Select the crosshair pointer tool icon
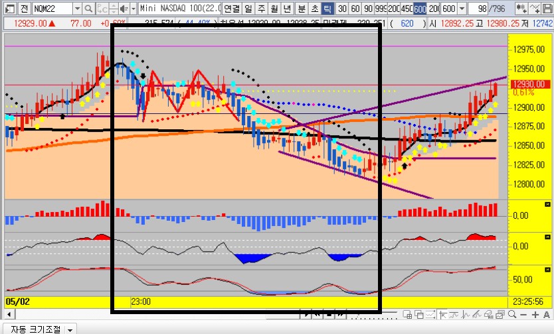 coord(442,314)
